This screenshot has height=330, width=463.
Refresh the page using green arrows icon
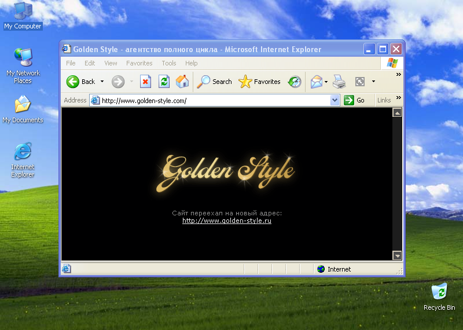point(164,82)
